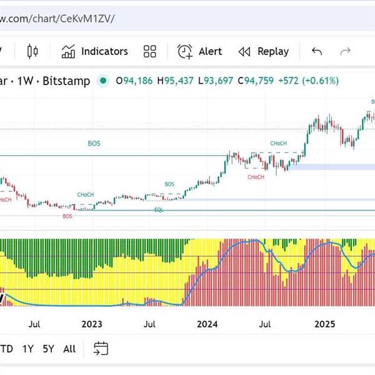This screenshot has width=375, height=375.
Task: Select the topmost BOS label on the chart
Action: pyautogui.click(x=94, y=144)
